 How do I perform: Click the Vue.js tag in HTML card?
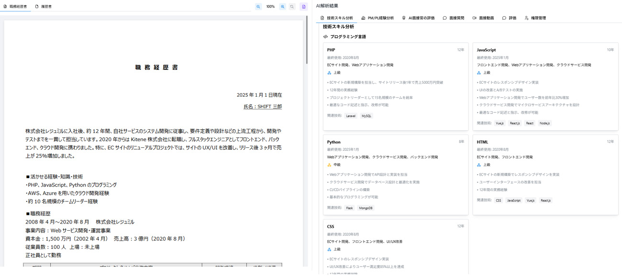[530, 201]
